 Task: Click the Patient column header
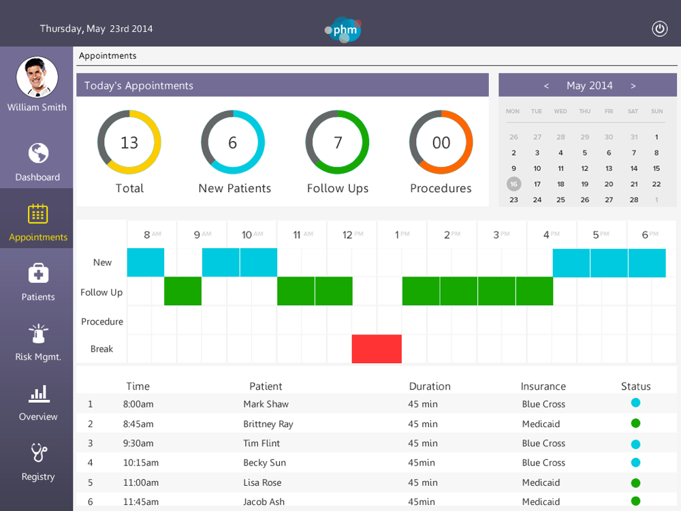pos(266,386)
